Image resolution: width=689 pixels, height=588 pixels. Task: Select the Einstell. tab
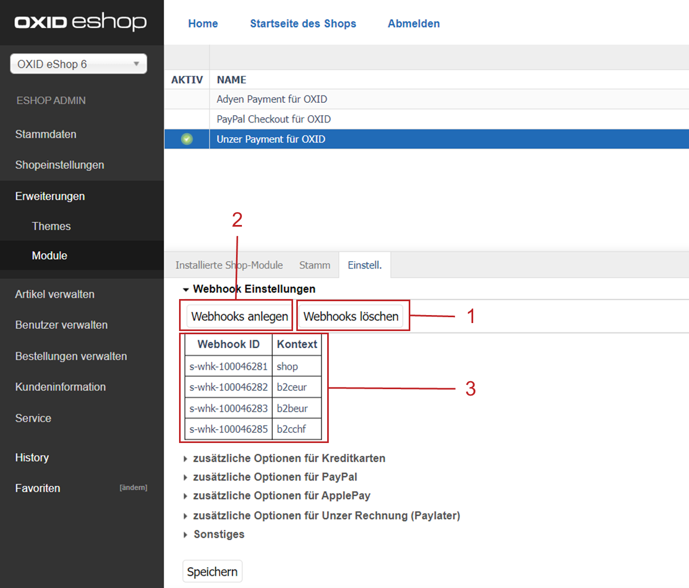(365, 265)
